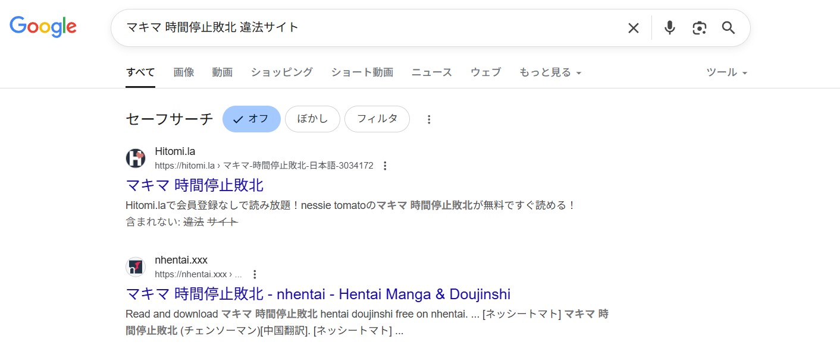Open the three-dot menu beside Hitomi.la result
This screenshot has width=840, height=355.
click(385, 166)
